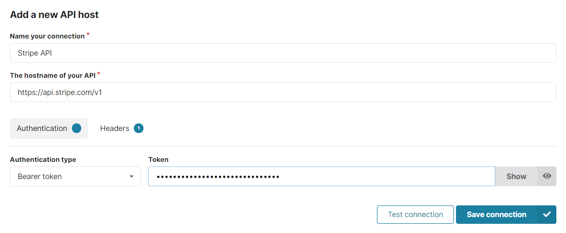Open the Headers tab
Viewport: 566px width, 233px height.
click(x=115, y=128)
